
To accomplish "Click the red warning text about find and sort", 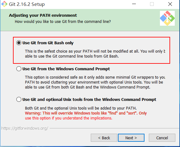I will [x=86, y=116].
